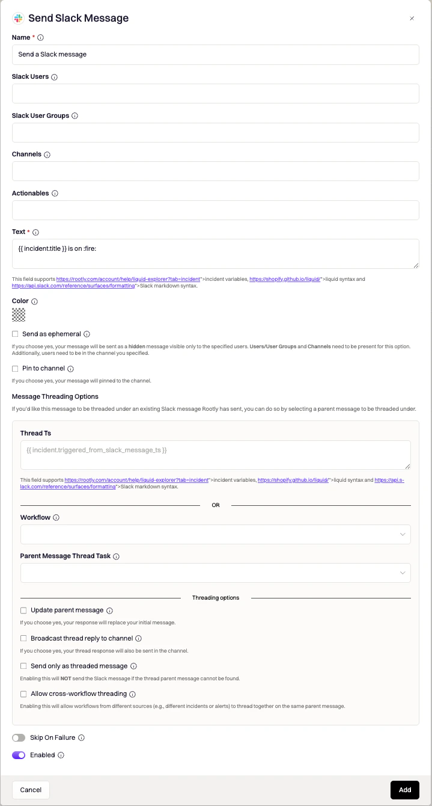
Task: Disable the Enabled toggle
Action: (x=18, y=755)
